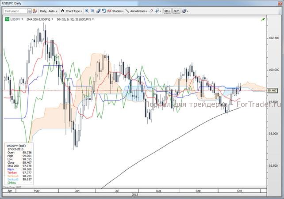
Task: Click the zoom out magnifier icon
Action: [92, 11]
